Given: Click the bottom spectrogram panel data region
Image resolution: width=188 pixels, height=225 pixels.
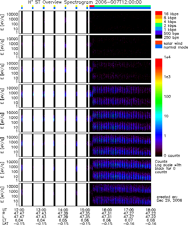Looking at the screenshot, I should click(x=85, y=194).
